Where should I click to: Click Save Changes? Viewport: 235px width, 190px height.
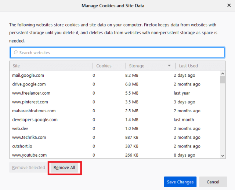[180, 182]
